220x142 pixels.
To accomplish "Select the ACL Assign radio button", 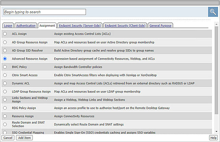I will pos(5,34).
